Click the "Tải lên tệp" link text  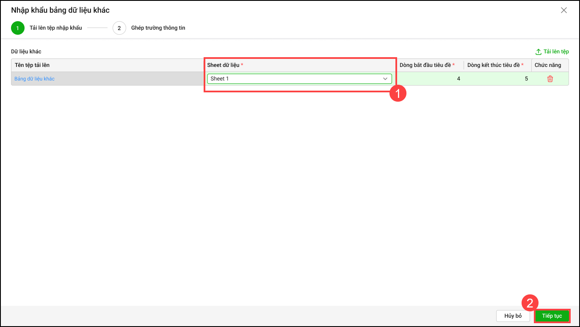click(556, 52)
